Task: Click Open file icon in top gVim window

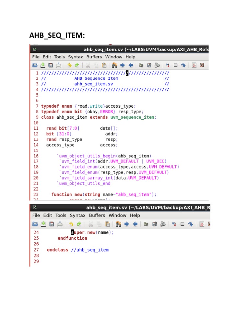Action: pos(35,65)
